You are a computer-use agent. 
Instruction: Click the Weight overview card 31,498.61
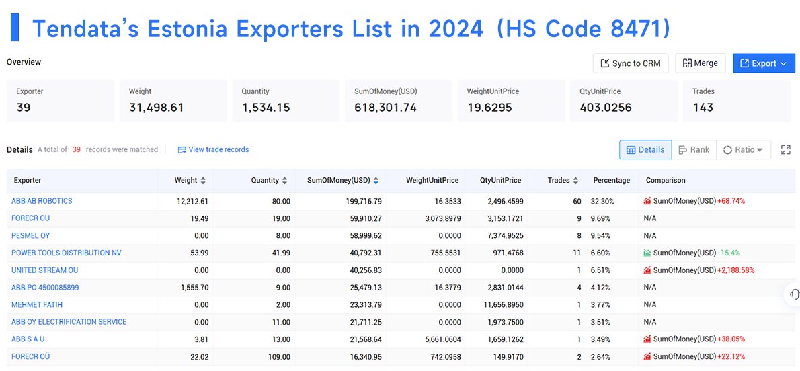click(x=173, y=101)
